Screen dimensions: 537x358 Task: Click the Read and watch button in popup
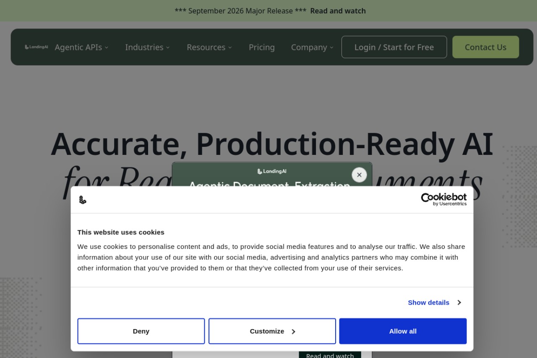pyautogui.click(x=330, y=355)
